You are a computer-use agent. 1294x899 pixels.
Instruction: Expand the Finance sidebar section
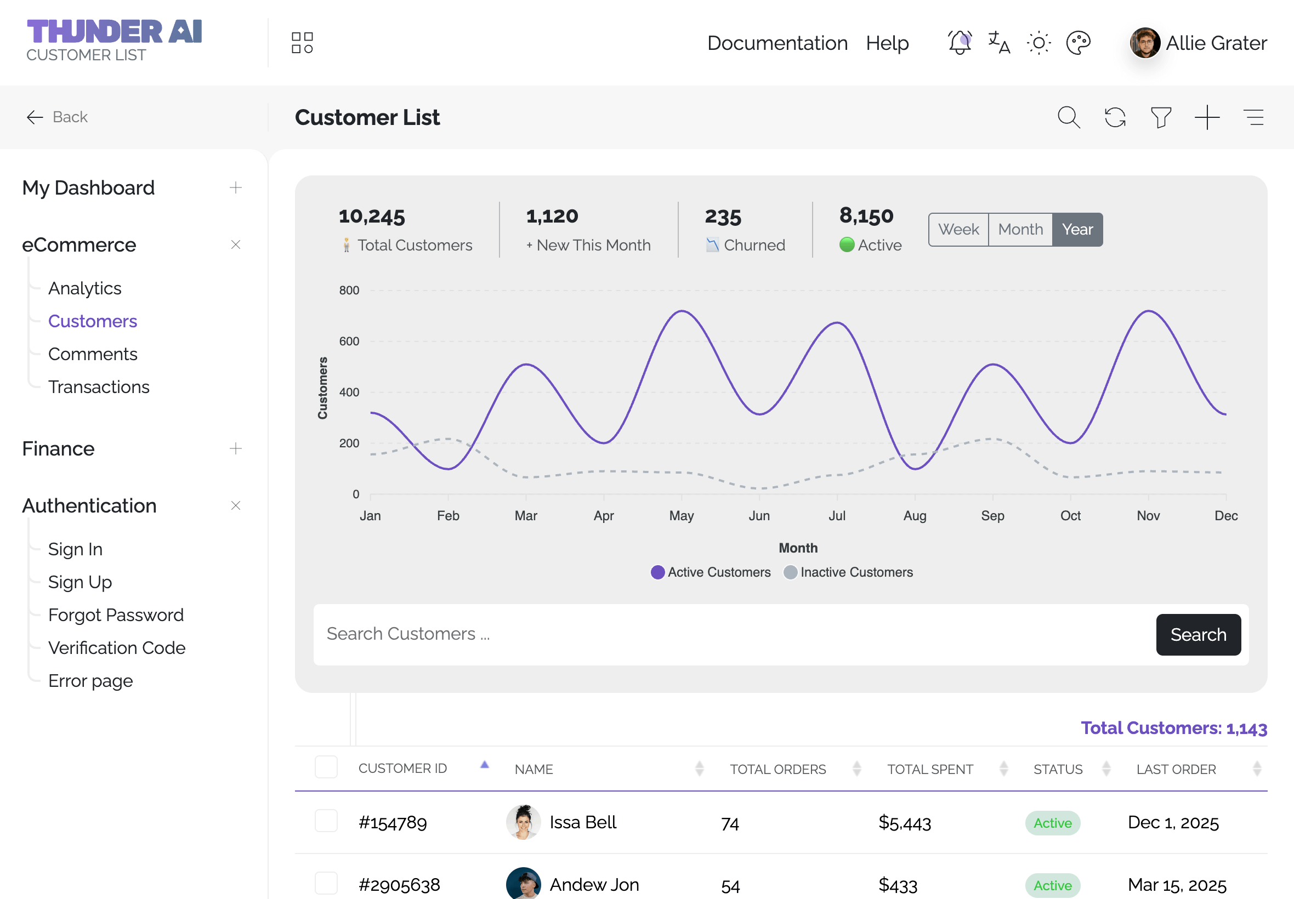[235, 448]
